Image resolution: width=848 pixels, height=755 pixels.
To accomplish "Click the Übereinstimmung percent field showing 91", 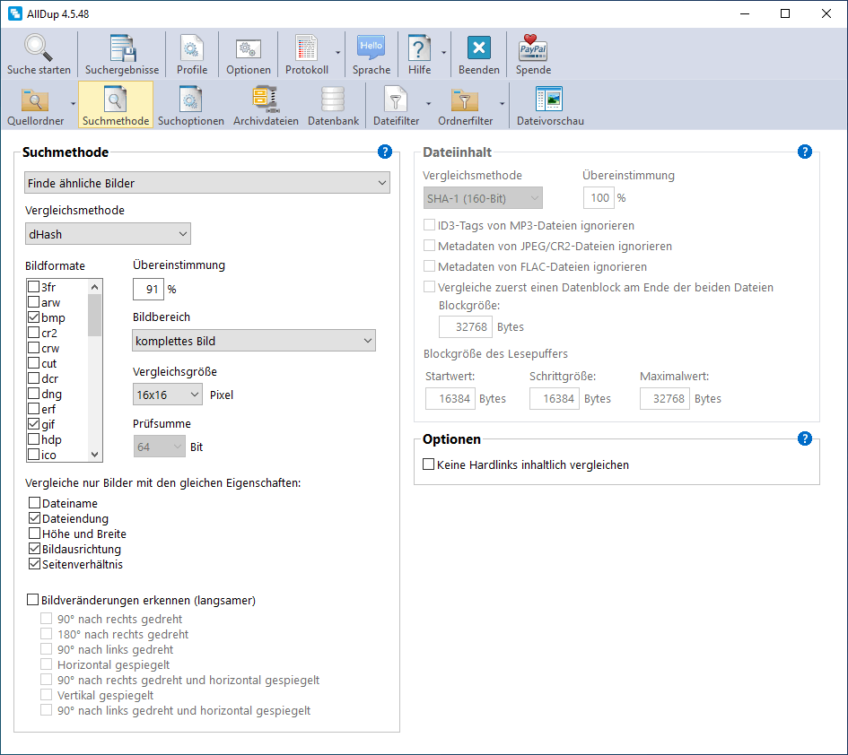I will 148,290.
